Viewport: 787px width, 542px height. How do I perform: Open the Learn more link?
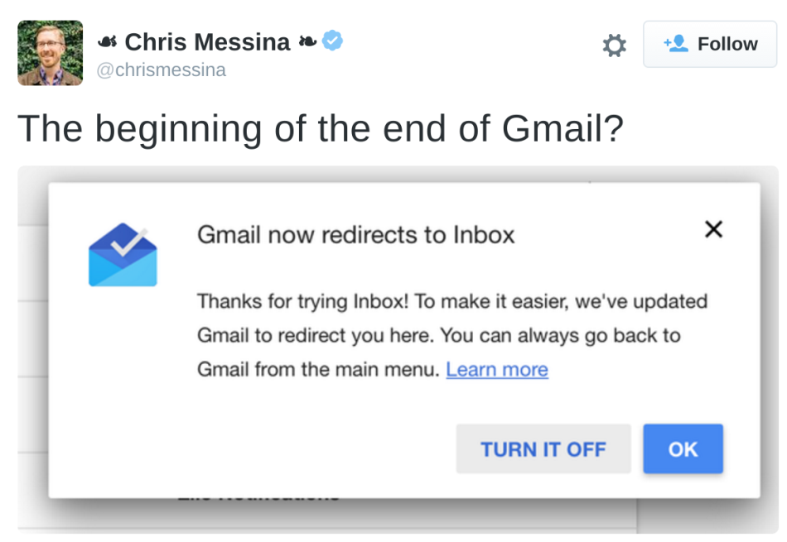coord(496,369)
